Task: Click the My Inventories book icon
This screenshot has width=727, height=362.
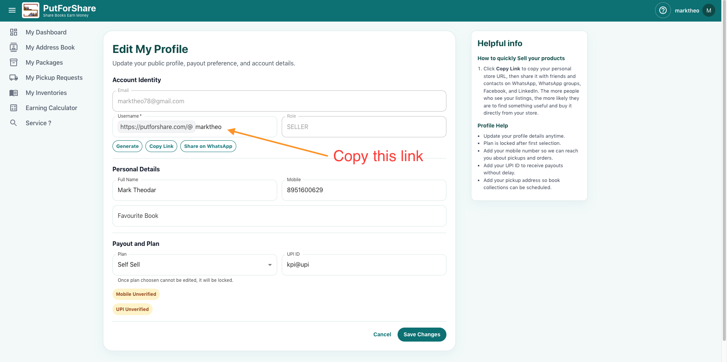Action: (x=14, y=93)
